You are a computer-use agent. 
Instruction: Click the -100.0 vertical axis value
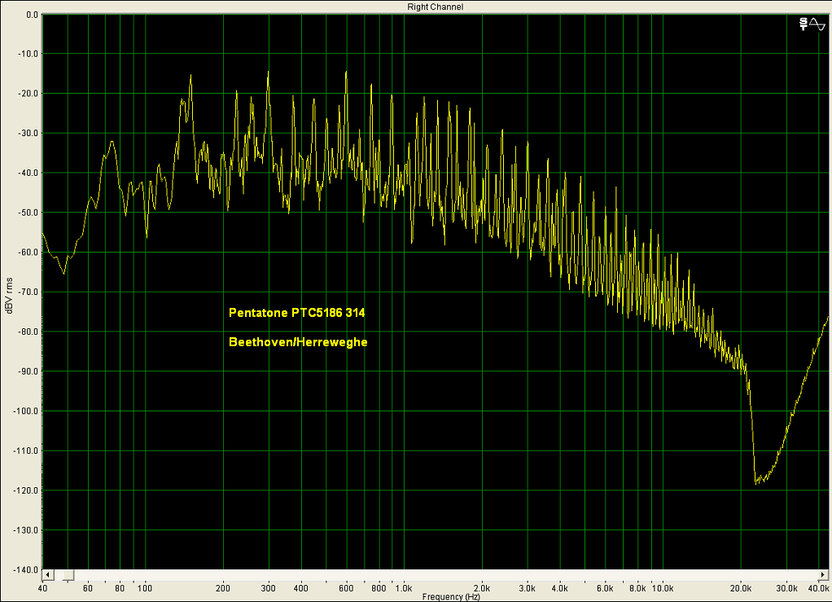point(27,411)
